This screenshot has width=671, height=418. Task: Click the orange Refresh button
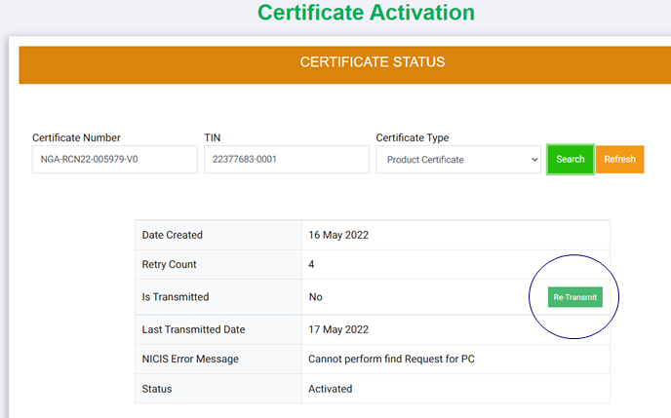pos(619,160)
